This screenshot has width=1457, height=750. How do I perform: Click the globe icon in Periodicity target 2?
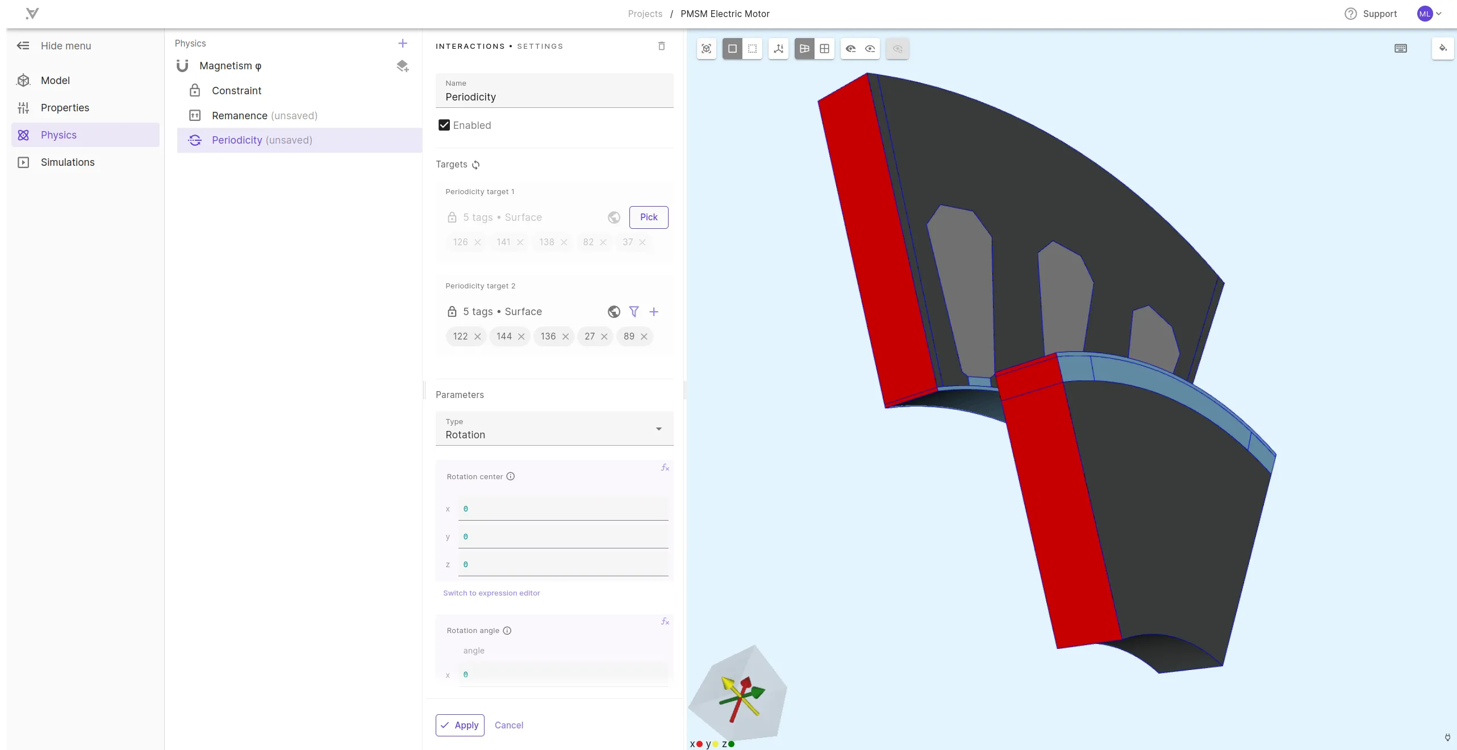click(614, 312)
